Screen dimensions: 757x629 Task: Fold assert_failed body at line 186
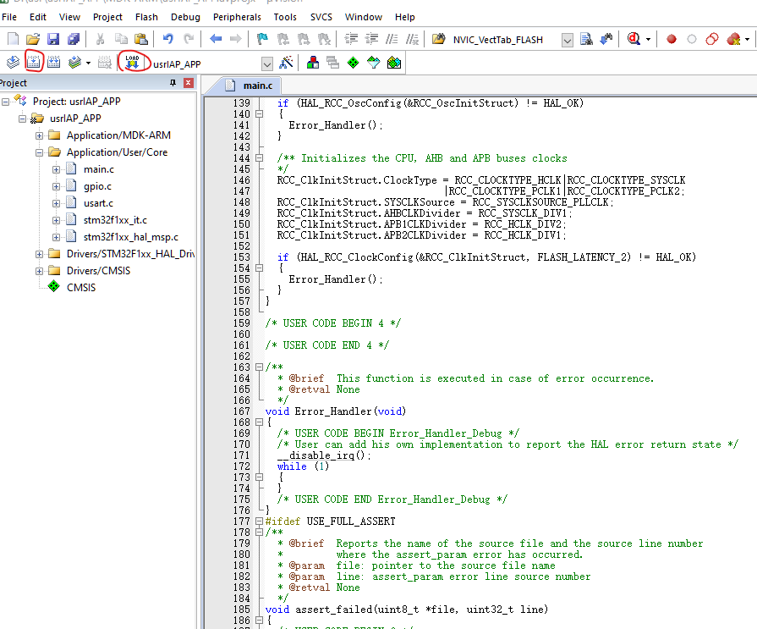click(x=260, y=621)
